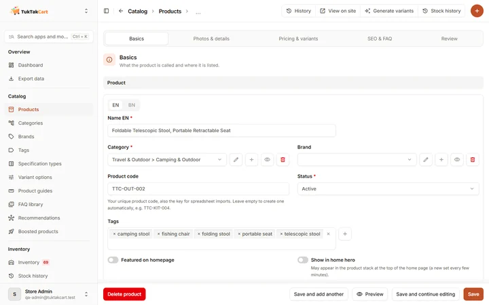Open Stock history in the sidebar
489x305 pixels.
coord(49,276)
